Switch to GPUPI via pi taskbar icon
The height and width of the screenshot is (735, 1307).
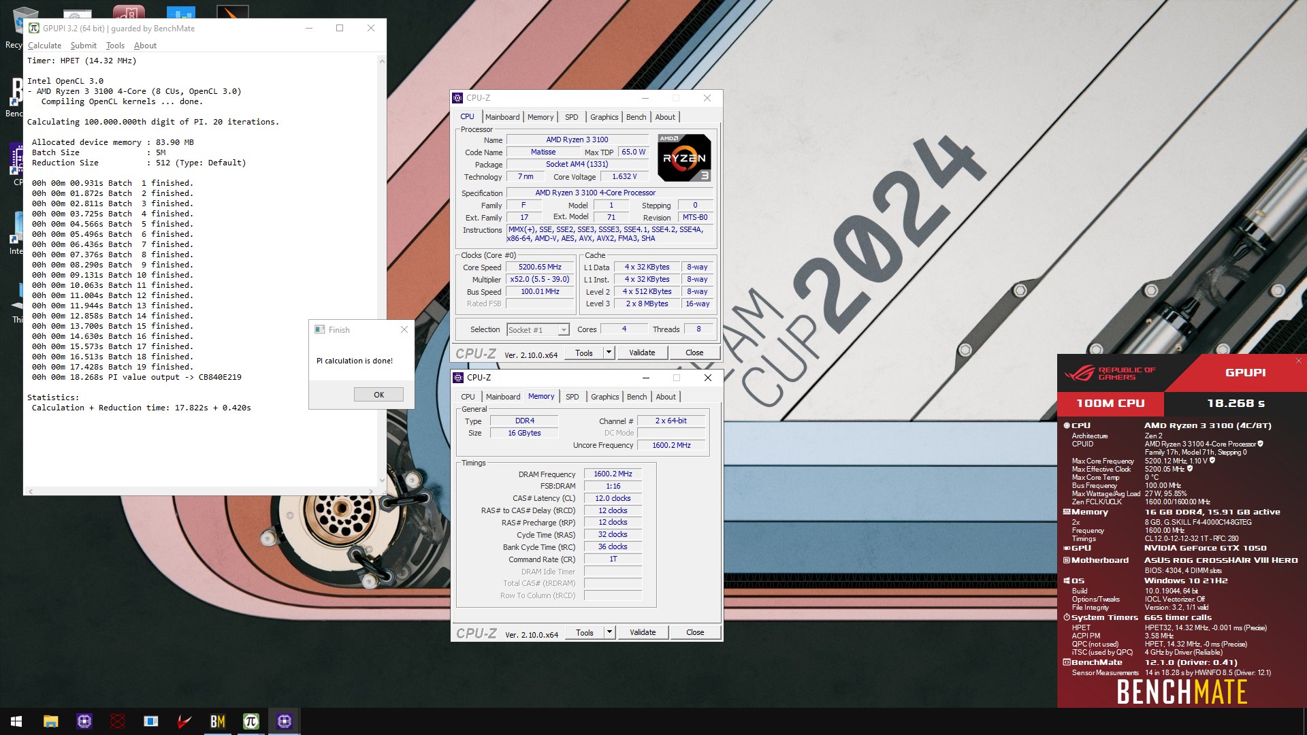(251, 721)
